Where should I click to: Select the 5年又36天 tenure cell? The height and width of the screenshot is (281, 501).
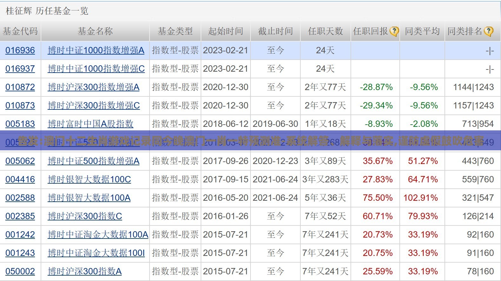point(325,198)
